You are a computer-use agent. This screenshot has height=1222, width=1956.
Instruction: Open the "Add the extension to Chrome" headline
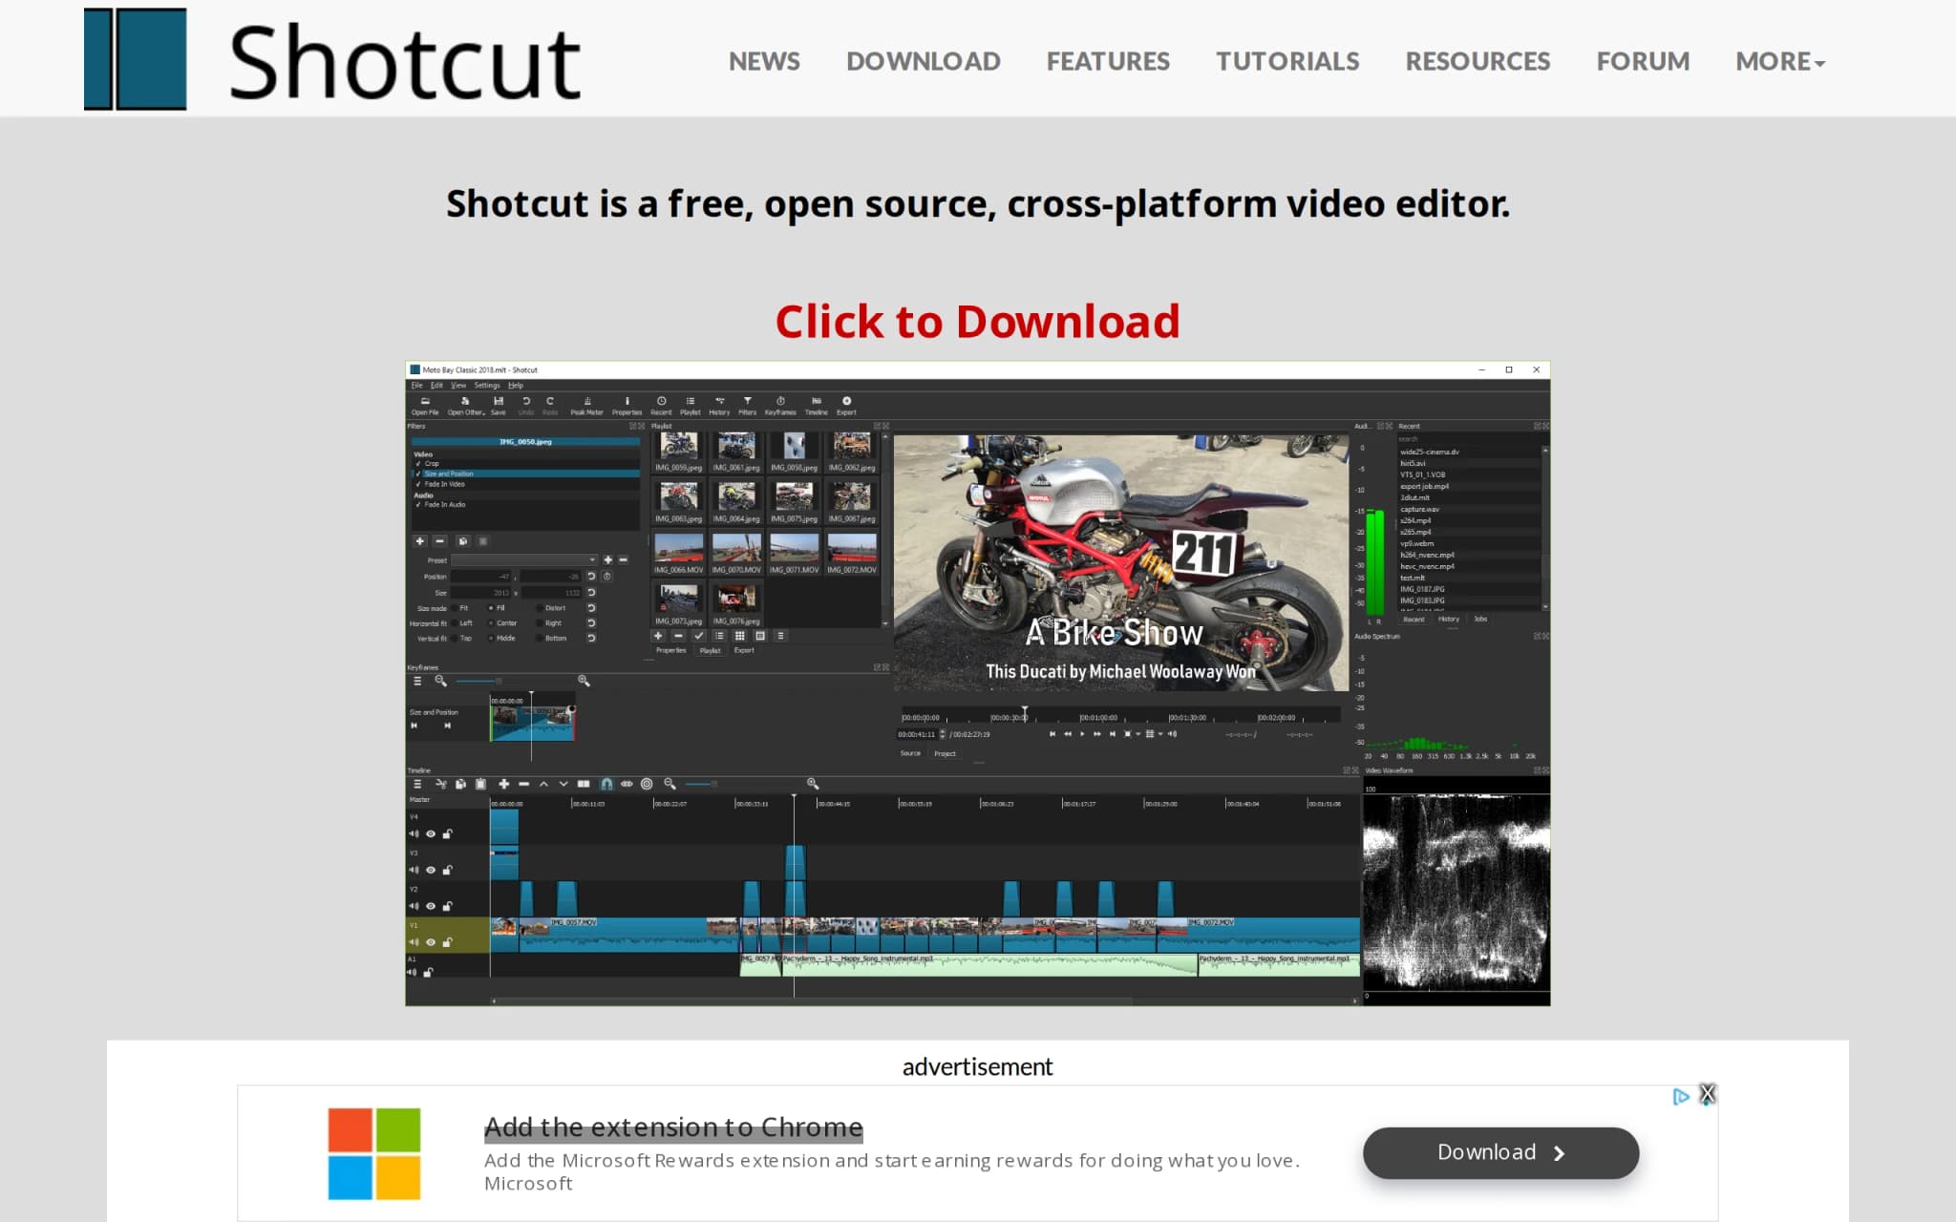tap(673, 1127)
